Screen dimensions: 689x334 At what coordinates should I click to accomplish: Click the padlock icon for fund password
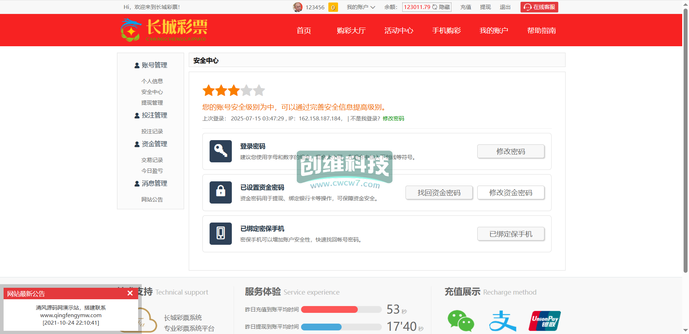221,192
